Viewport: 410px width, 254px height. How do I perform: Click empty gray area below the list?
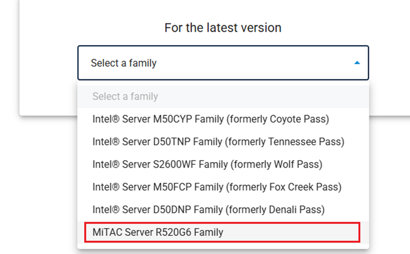coord(390,226)
